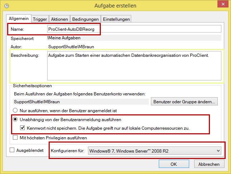Image resolution: width=231 pixels, height=174 pixels.
Task: Cancel with the Abbrechen button
Action: pyautogui.click(x=209, y=164)
